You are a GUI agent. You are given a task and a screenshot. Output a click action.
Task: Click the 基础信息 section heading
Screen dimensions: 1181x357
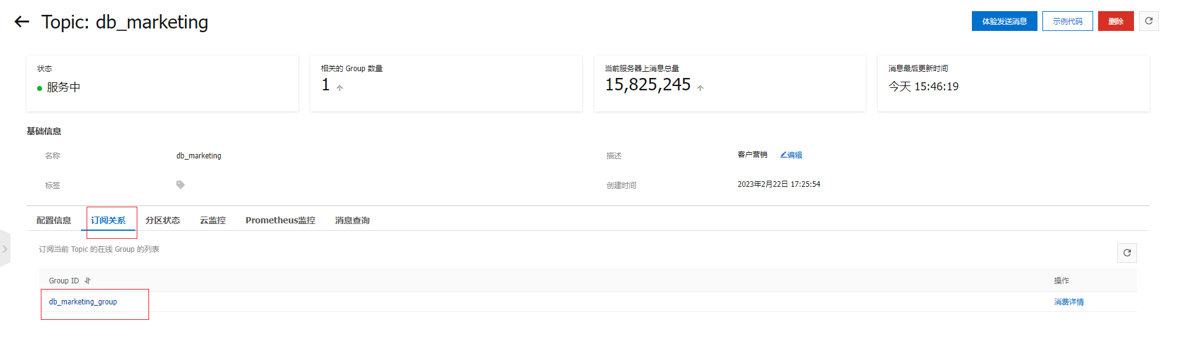point(44,131)
